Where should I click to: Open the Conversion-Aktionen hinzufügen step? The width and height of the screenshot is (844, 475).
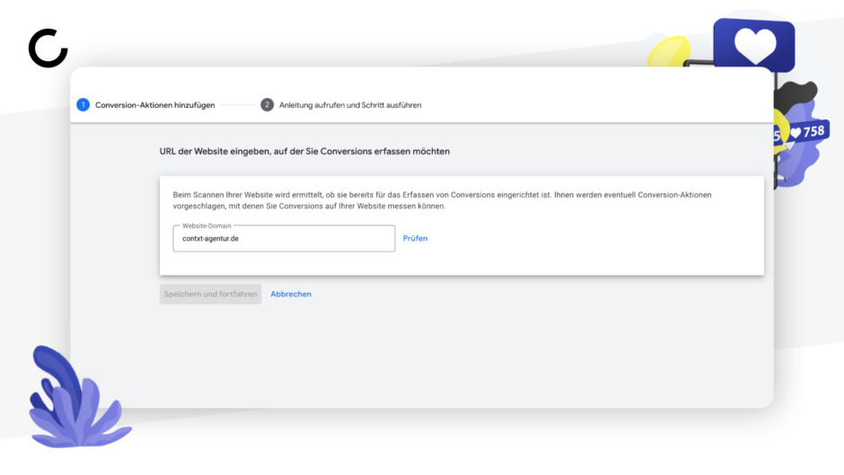(x=155, y=105)
